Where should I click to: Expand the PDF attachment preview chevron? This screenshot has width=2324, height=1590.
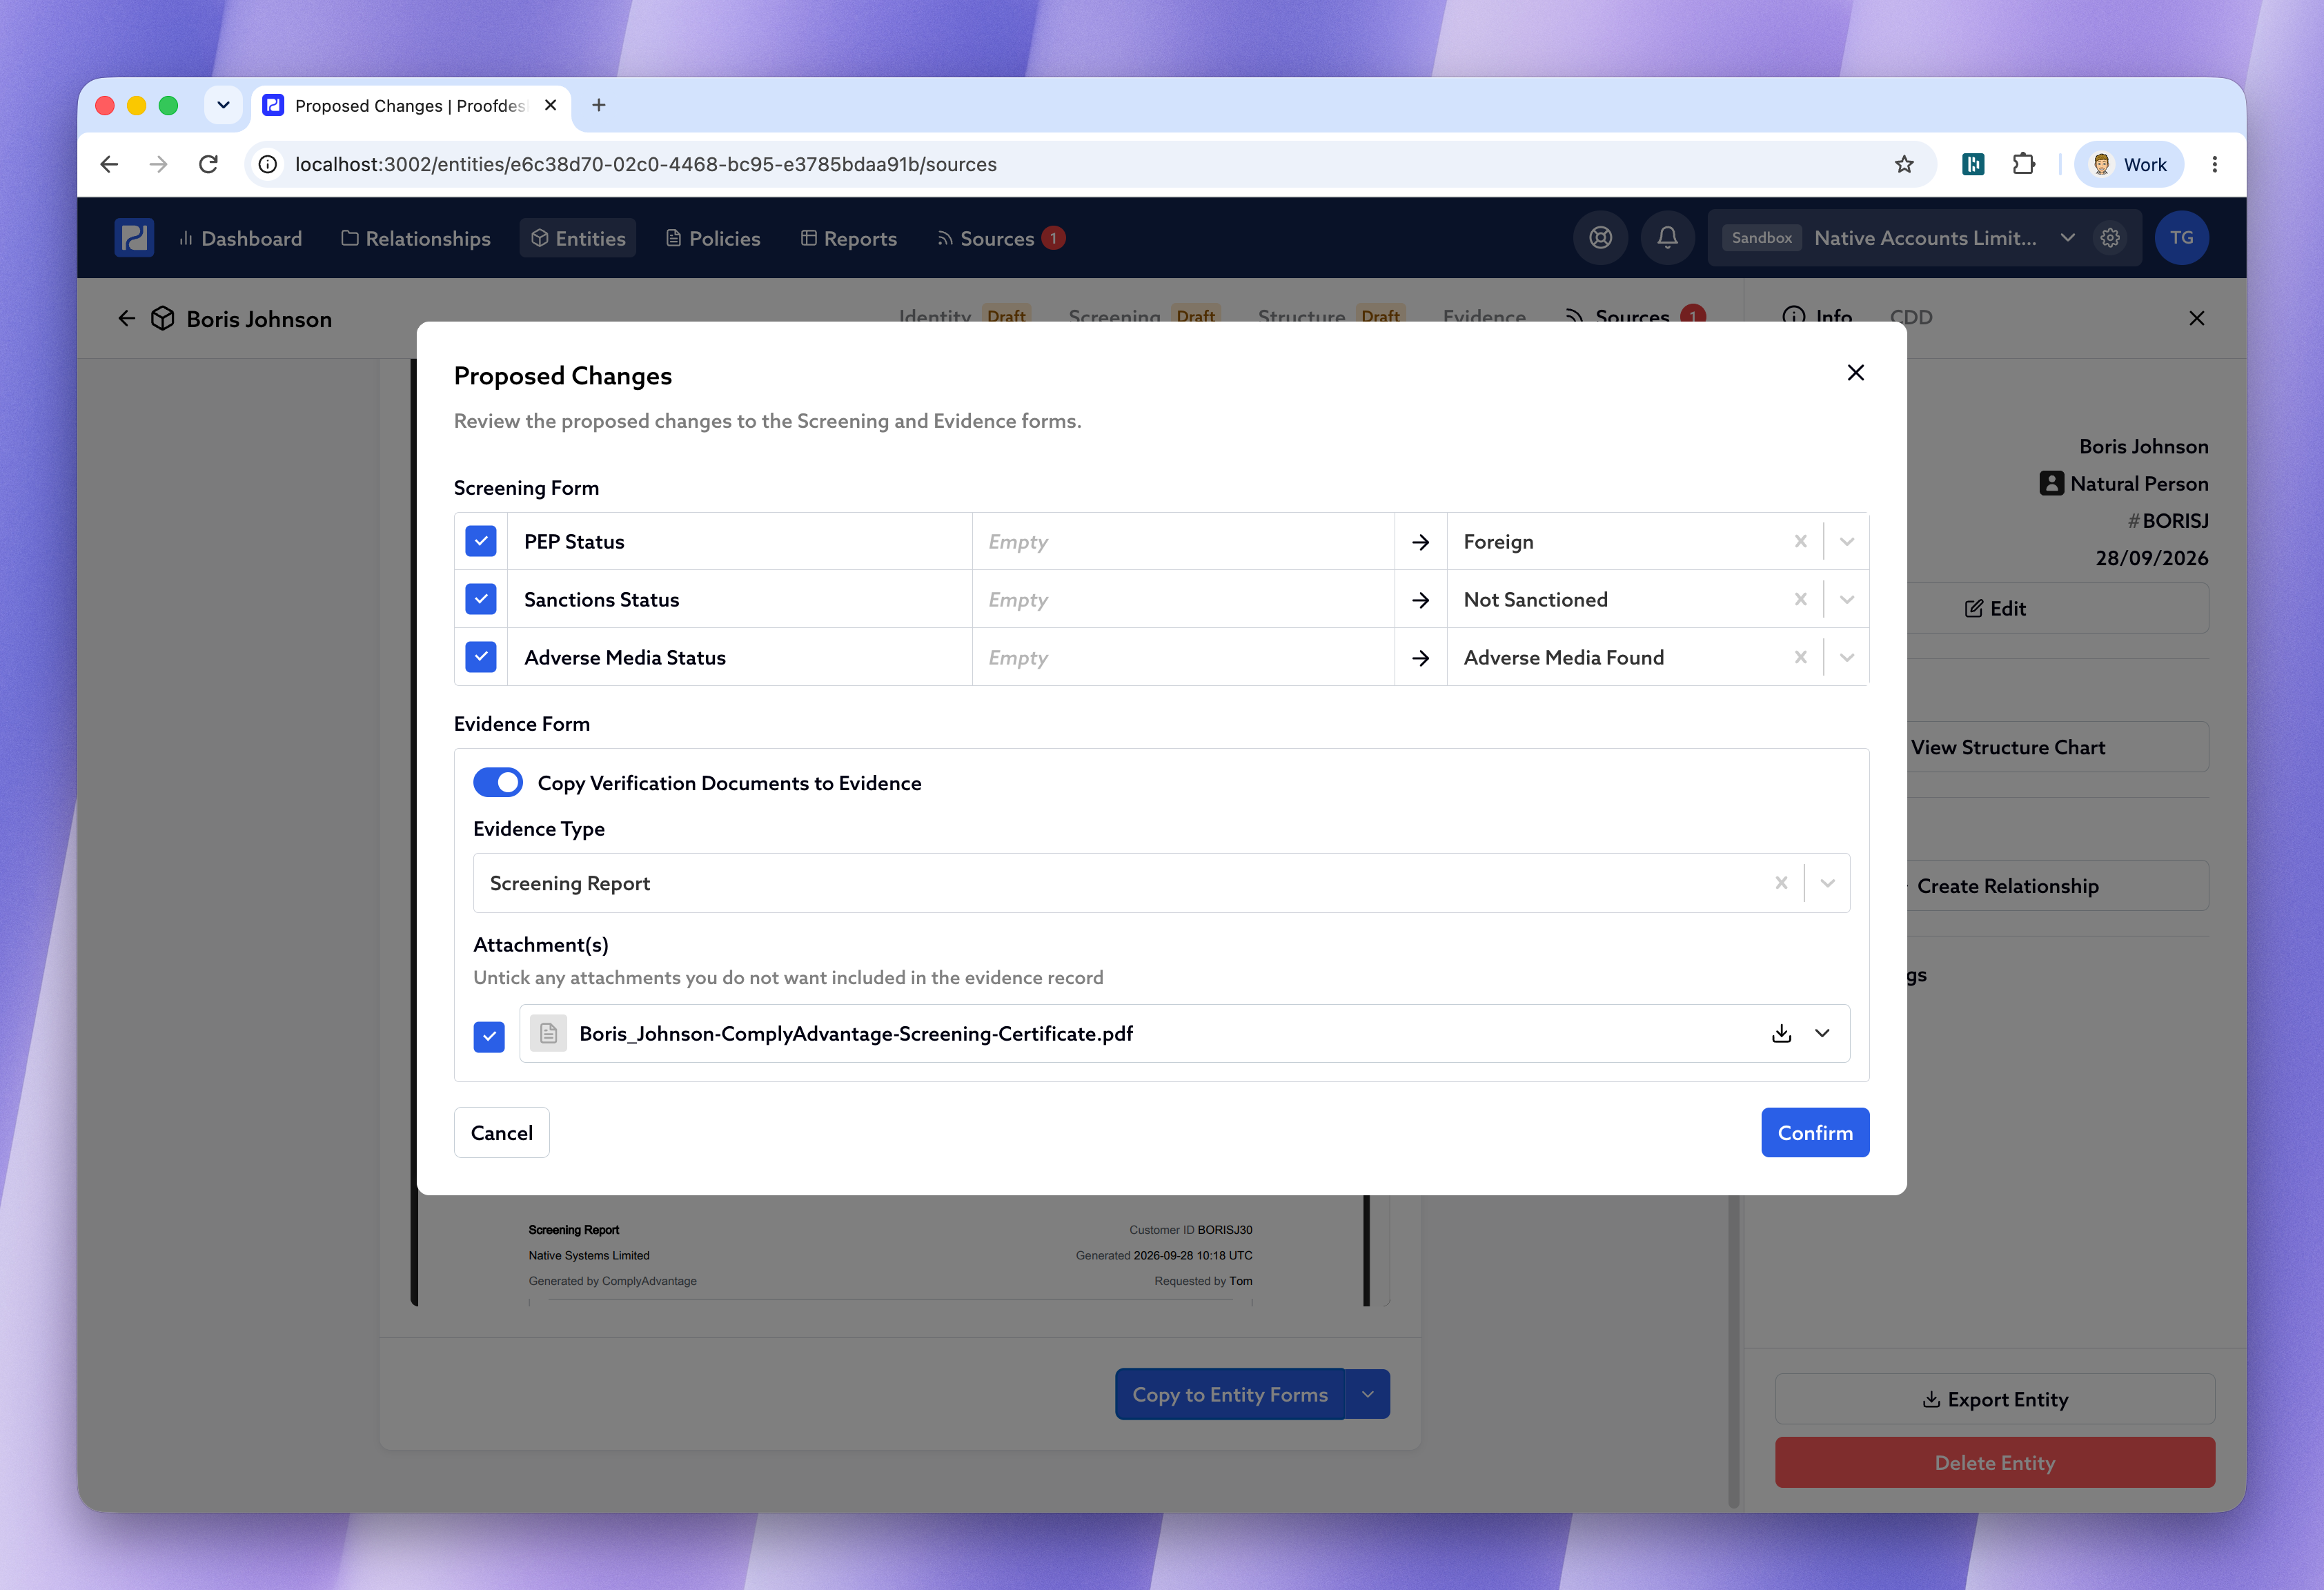coord(1822,1034)
